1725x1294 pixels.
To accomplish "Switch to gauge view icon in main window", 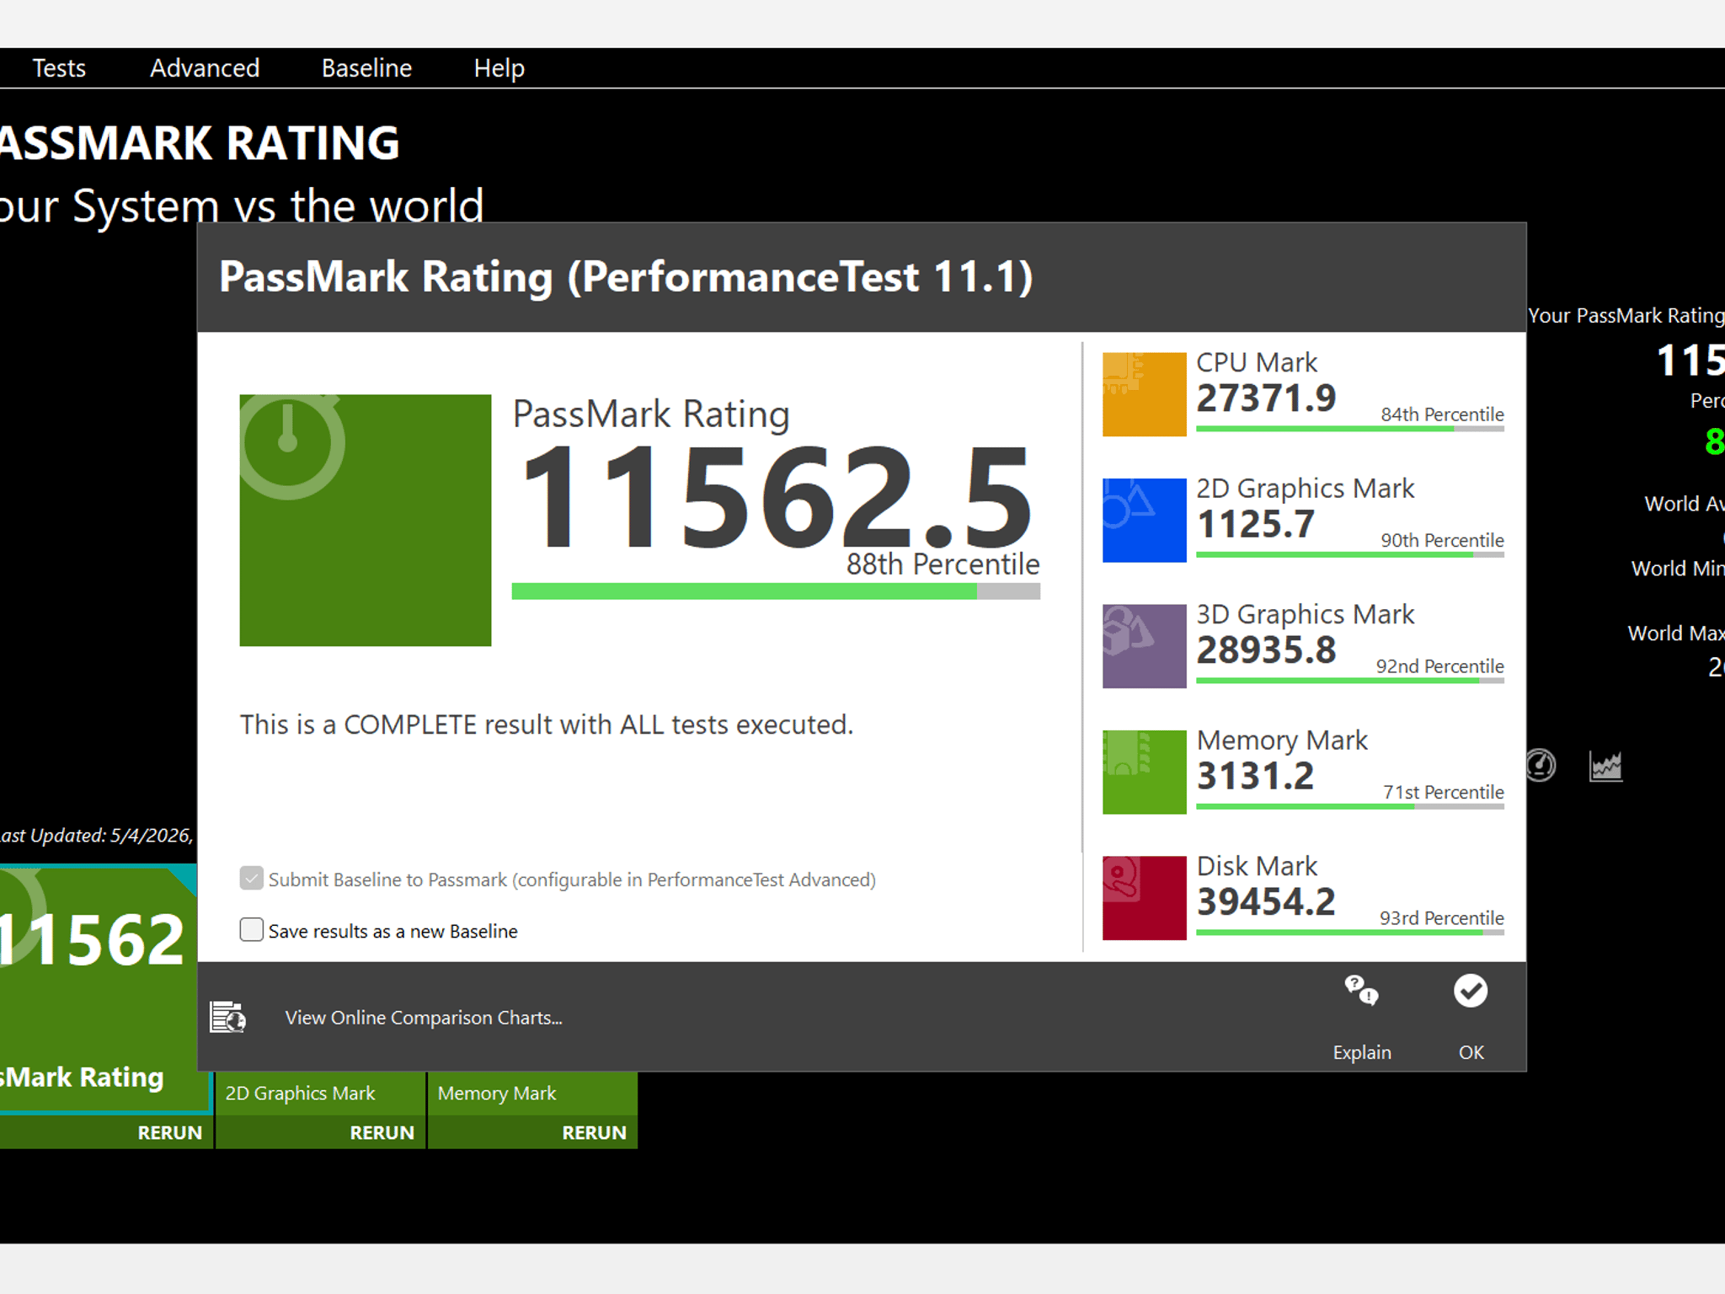I will (1541, 766).
